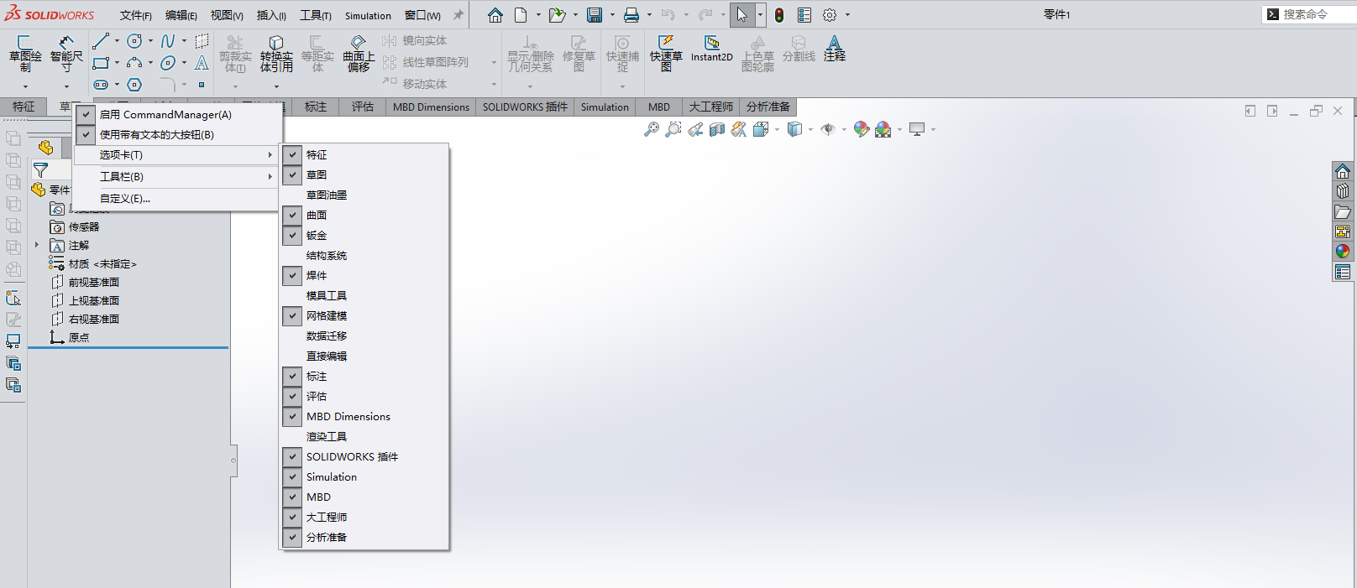Open the SOLIDWORKS Resources home icon in task pane

(x=1343, y=171)
